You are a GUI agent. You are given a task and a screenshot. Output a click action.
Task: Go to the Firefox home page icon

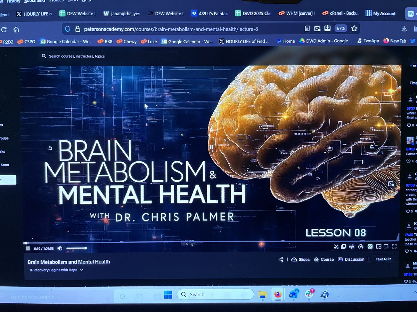coord(16,29)
